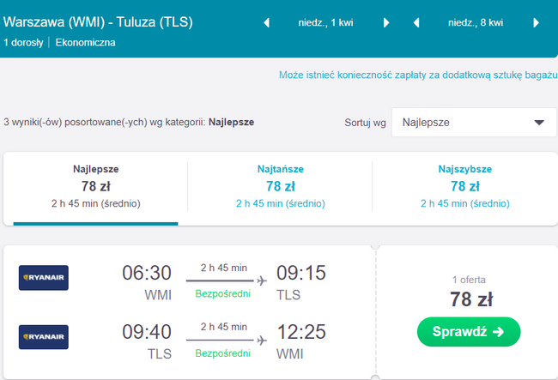558x380 pixels.
Task: Go to previous departure date before niedz., 1 kwi
Action: (266, 23)
